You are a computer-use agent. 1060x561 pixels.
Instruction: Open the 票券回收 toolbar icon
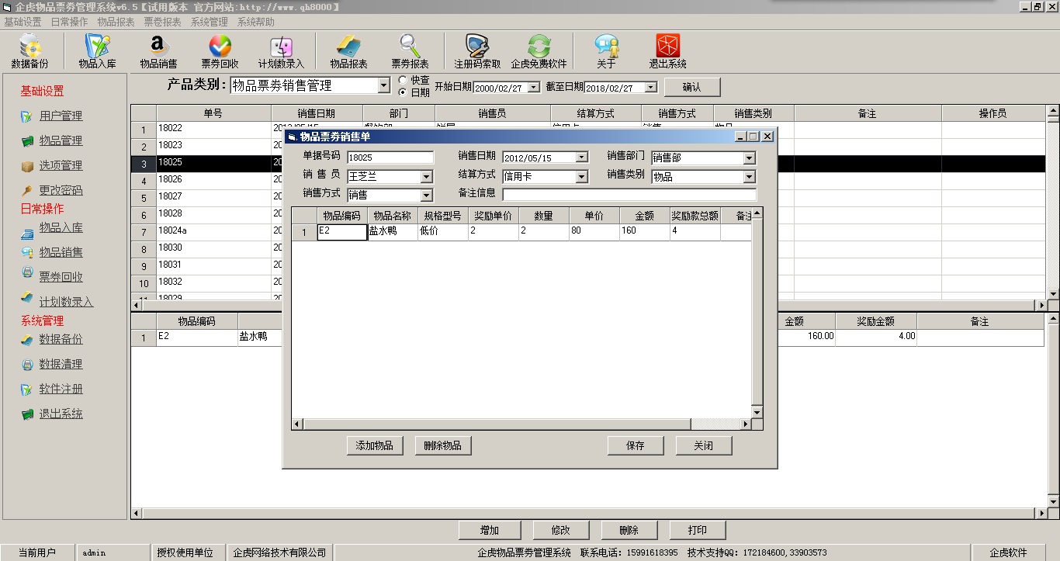pos(220,52)
